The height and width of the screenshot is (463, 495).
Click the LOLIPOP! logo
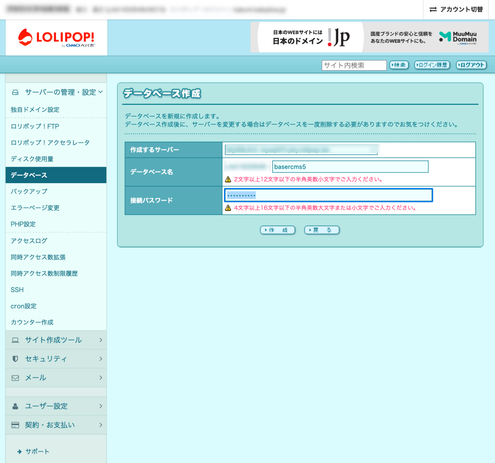click(x=57, y=38)
